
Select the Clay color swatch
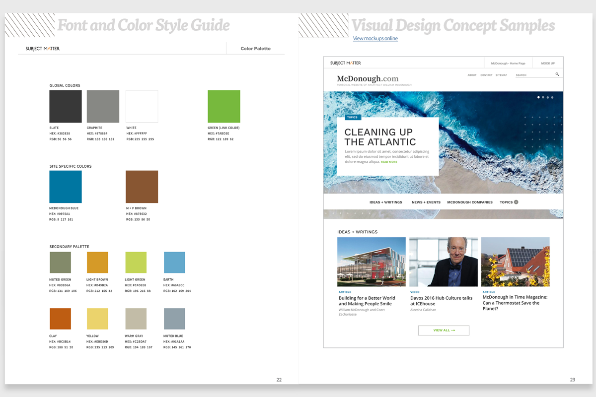60,319
